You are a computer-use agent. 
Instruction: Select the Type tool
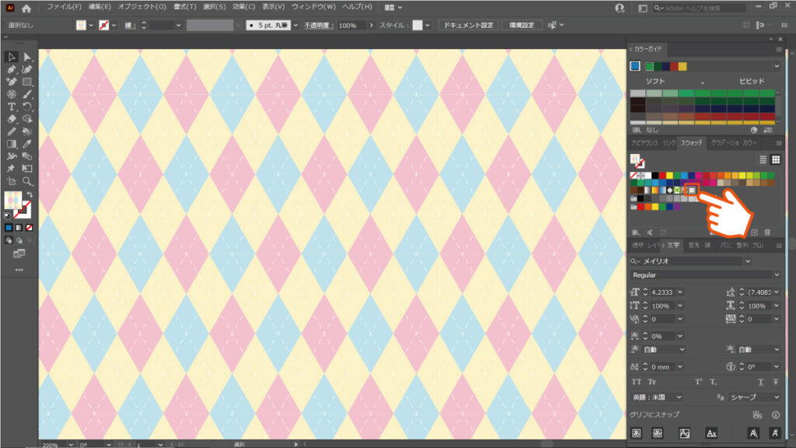[x=11, y=107]
